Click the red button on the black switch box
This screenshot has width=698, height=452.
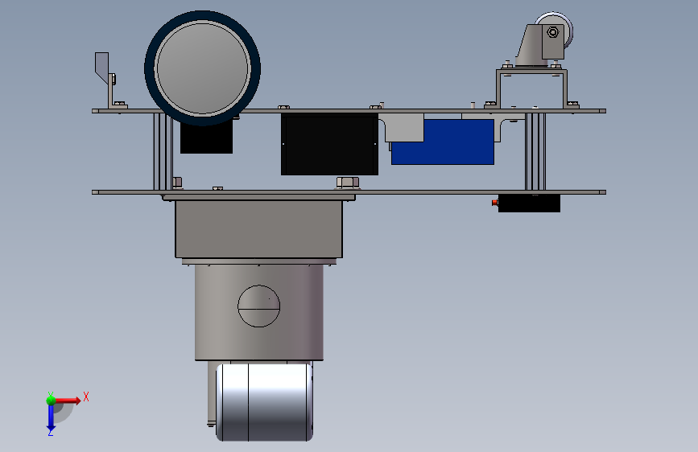(494, 203)
